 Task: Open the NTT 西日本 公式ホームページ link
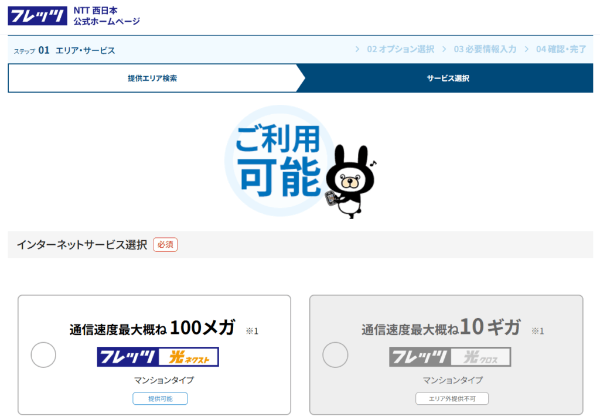click(107, 16)
